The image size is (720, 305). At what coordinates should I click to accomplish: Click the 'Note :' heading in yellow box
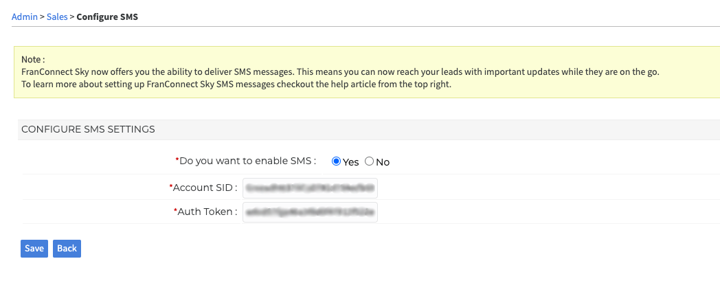pos(33,60)
